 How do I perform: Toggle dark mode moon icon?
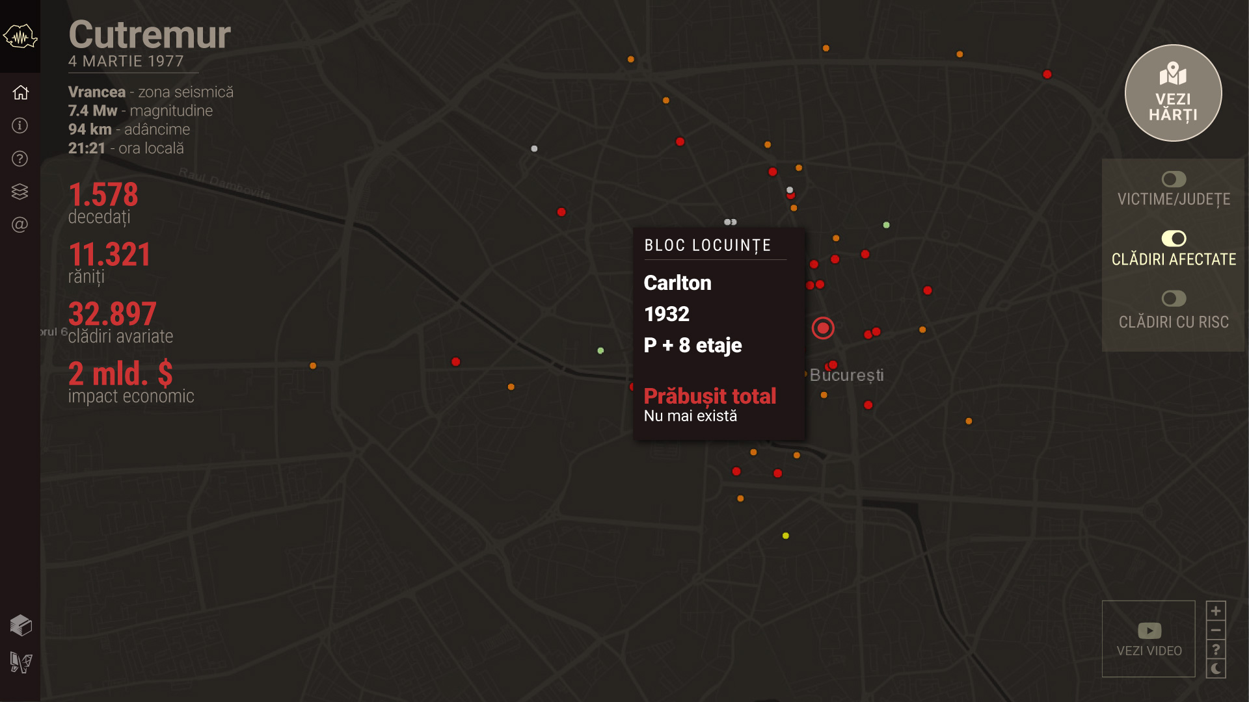[1216, 669]
